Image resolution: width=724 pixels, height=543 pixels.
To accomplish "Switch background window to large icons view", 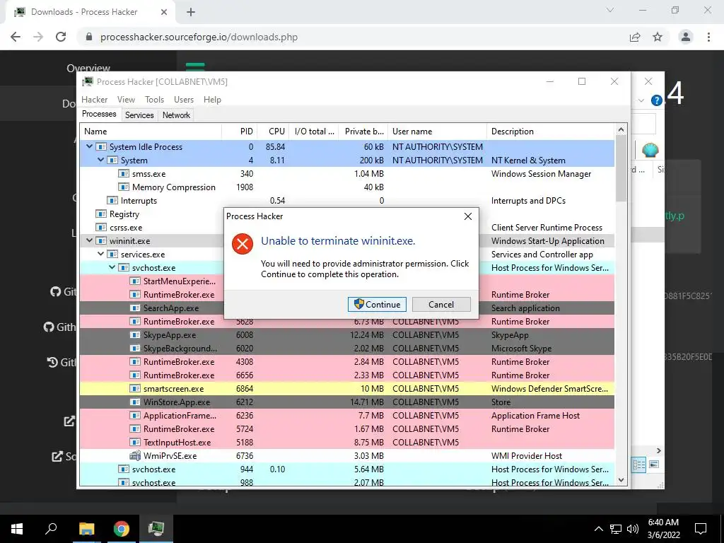I will pyautogui.click(x=654, y=464).
